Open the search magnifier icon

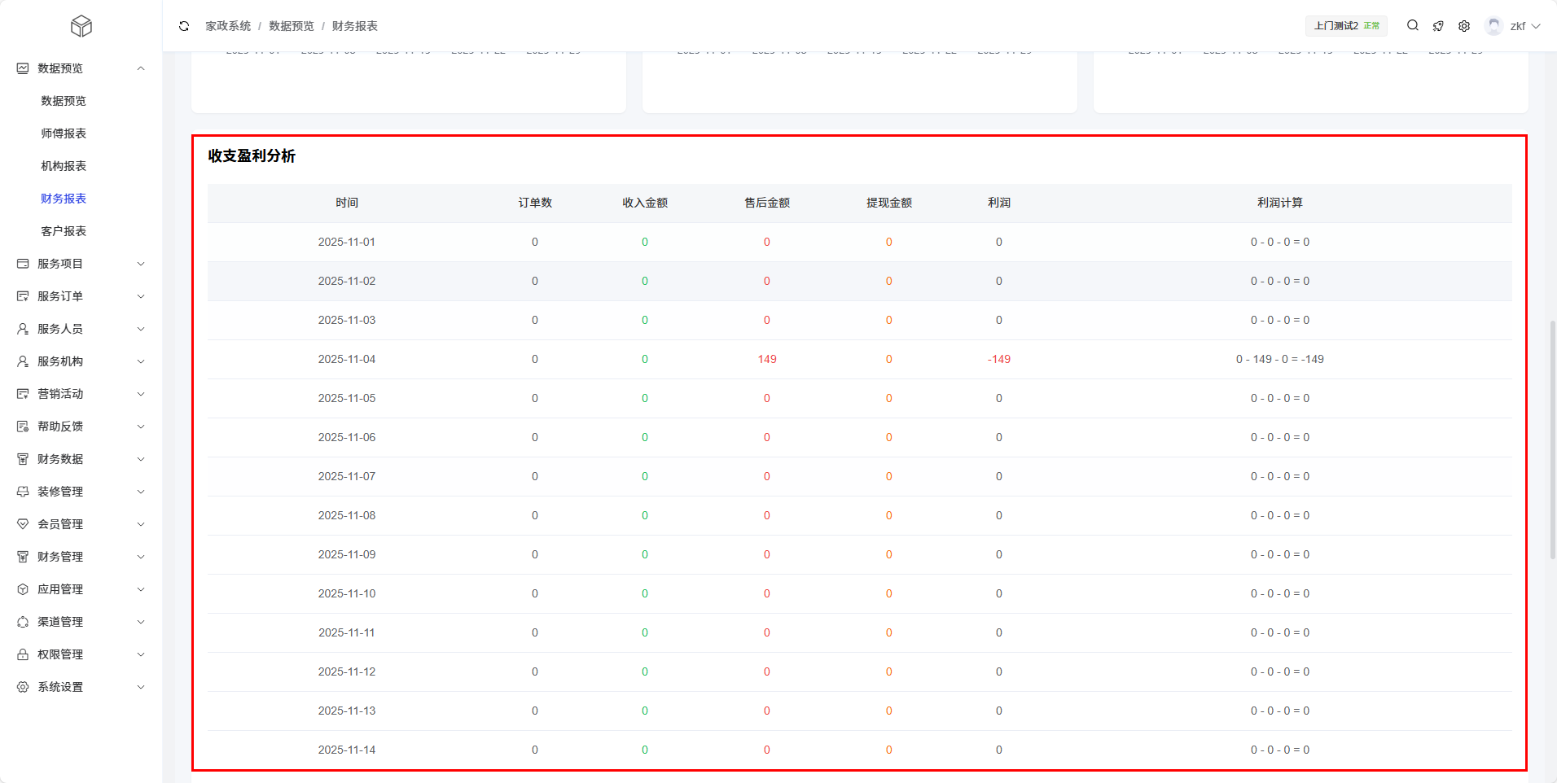point(1413,26)
